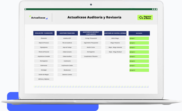This screenshot has width=182, height=111.
Task: Select the Ejemplo 8 green button
Action: 139,70
